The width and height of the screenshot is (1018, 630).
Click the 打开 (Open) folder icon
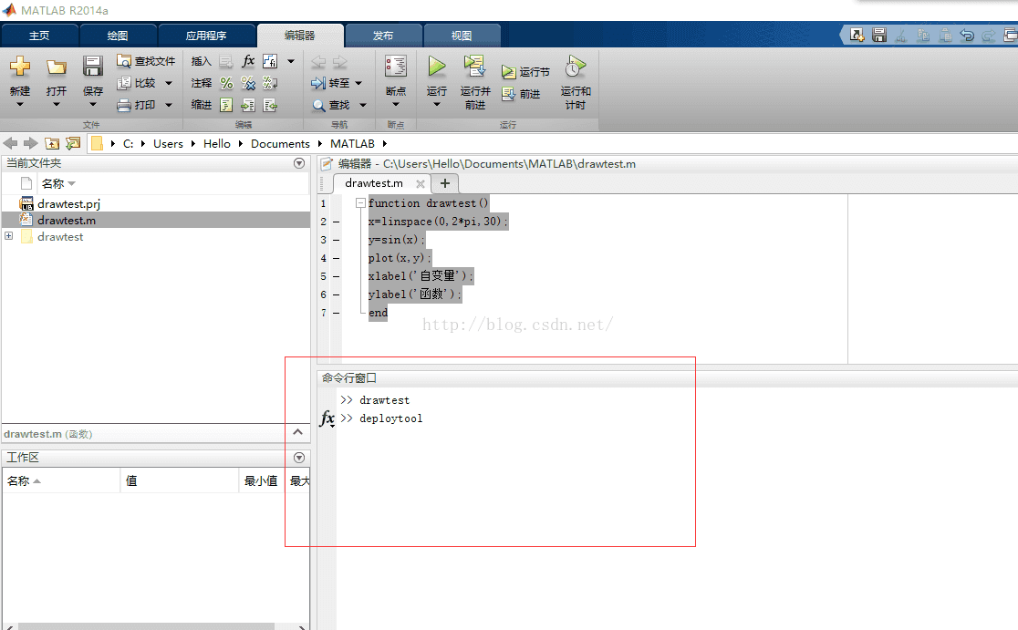(57, 67)
